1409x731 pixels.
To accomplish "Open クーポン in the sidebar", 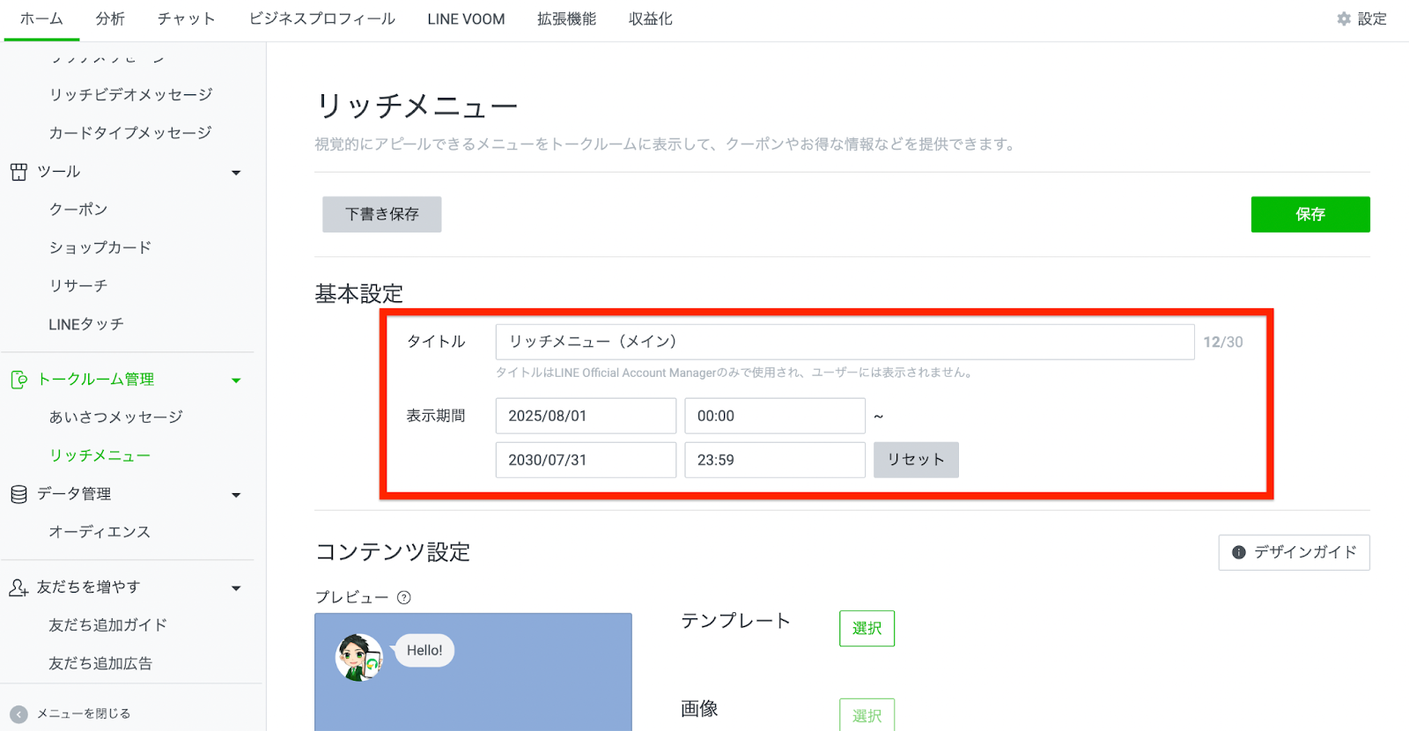I will [78, 210].
